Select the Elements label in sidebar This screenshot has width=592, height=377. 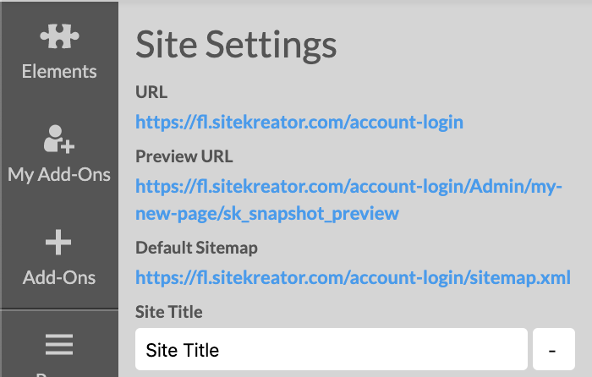(59, 71)
